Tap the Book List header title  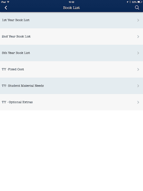coord(71,8)
